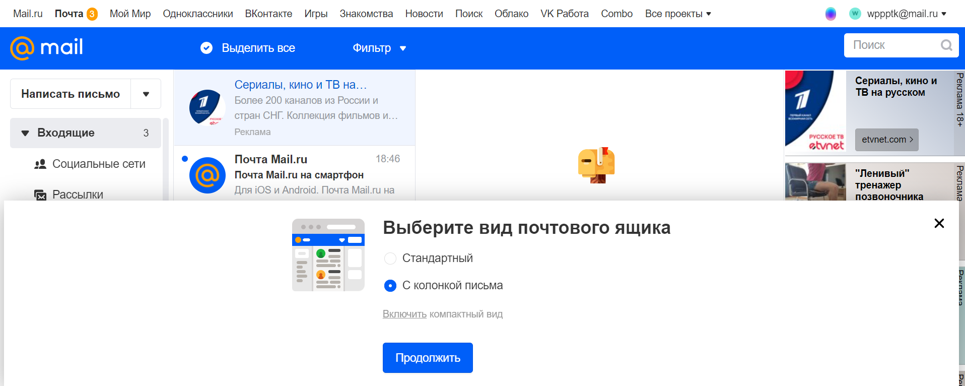Click the Mail.ru logo in header

46,48
